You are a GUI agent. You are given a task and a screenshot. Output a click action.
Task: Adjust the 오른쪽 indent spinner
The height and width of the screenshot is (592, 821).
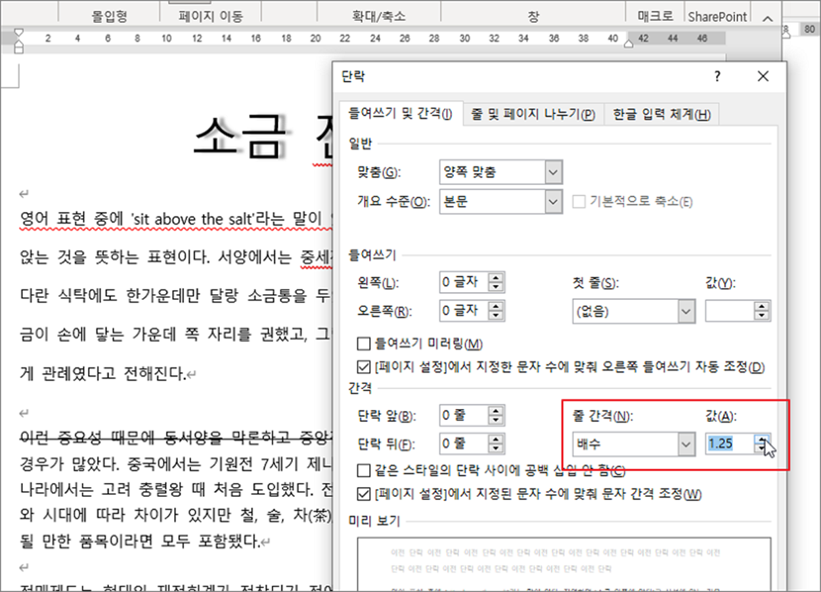497,310
